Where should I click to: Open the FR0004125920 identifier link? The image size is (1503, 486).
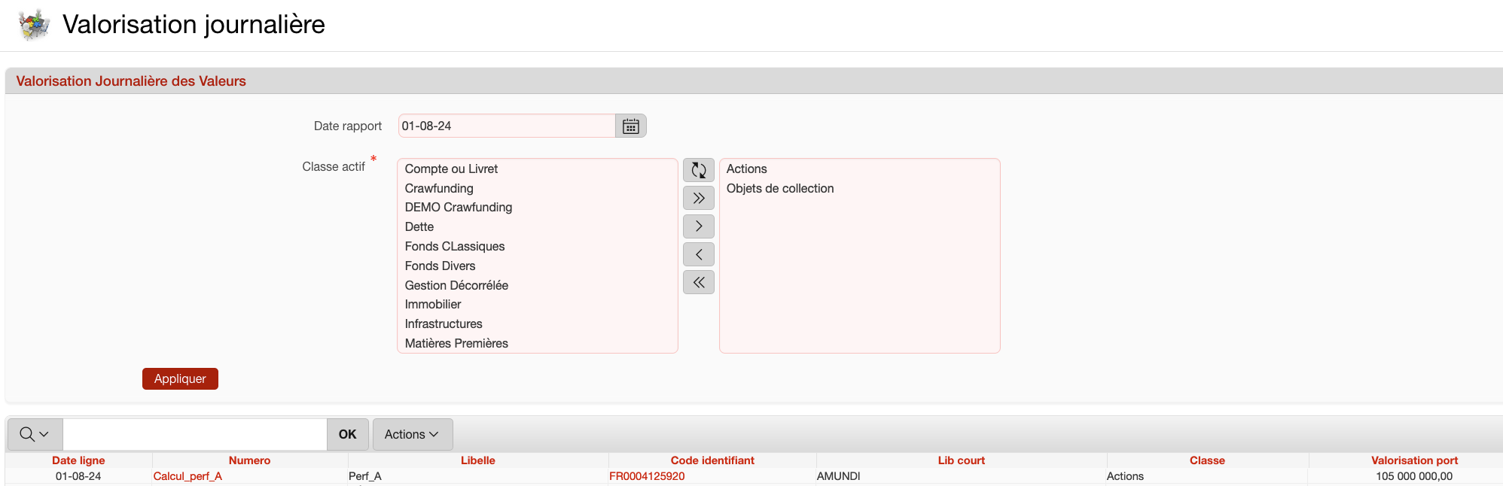click(x=647, y=476)
